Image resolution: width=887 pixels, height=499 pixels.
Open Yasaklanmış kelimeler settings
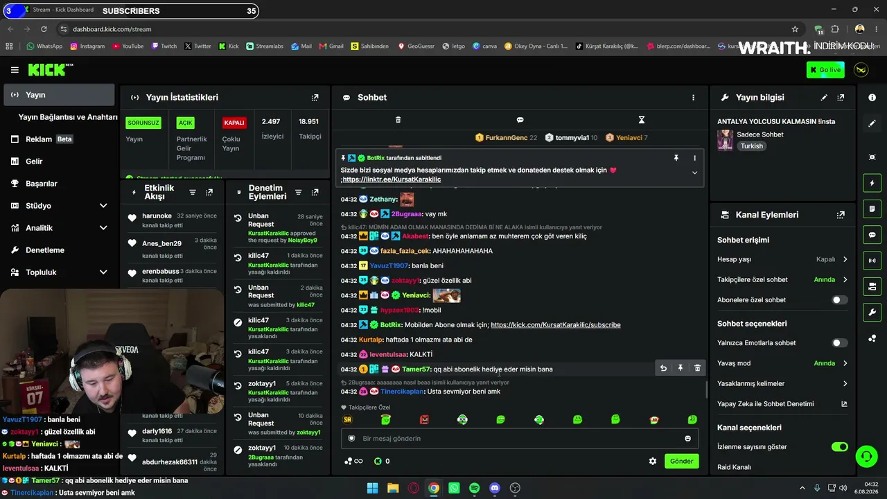click(782, 383)
